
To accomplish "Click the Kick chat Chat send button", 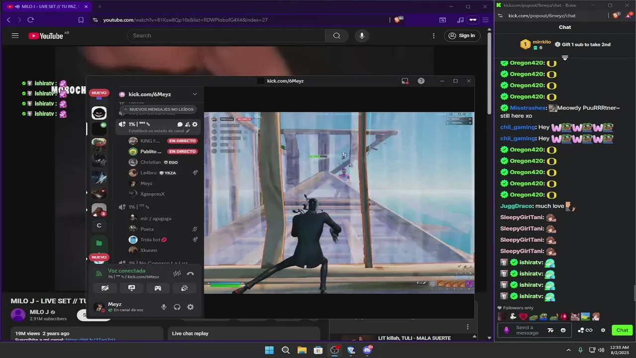I will pos(622,330).
